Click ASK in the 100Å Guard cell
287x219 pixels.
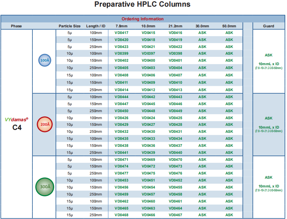pyautogui.click(x=268, y=55)
